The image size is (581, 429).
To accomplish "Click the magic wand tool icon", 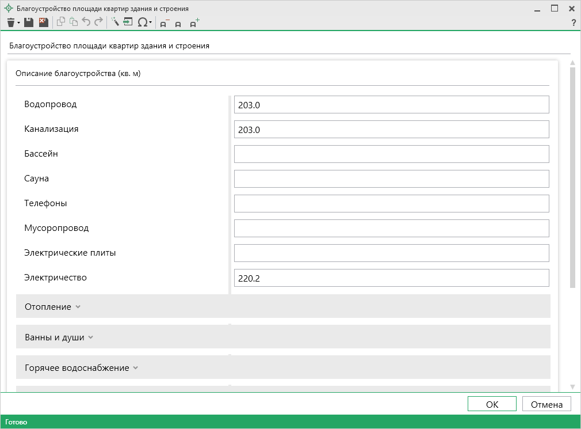I will pos(114,22).
